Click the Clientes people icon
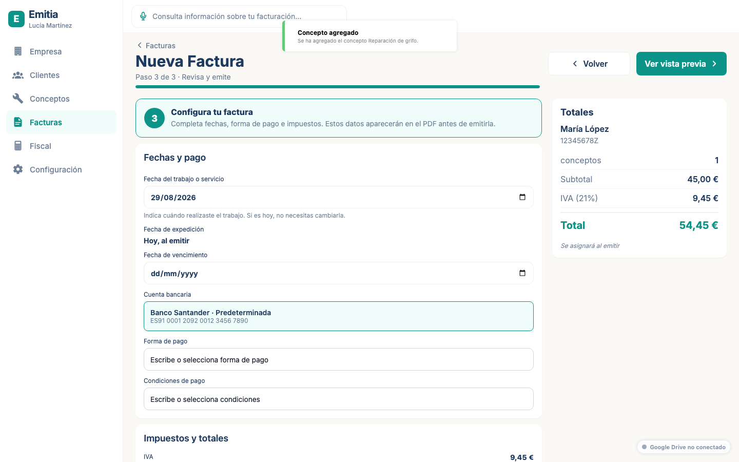 pos(18,75)
